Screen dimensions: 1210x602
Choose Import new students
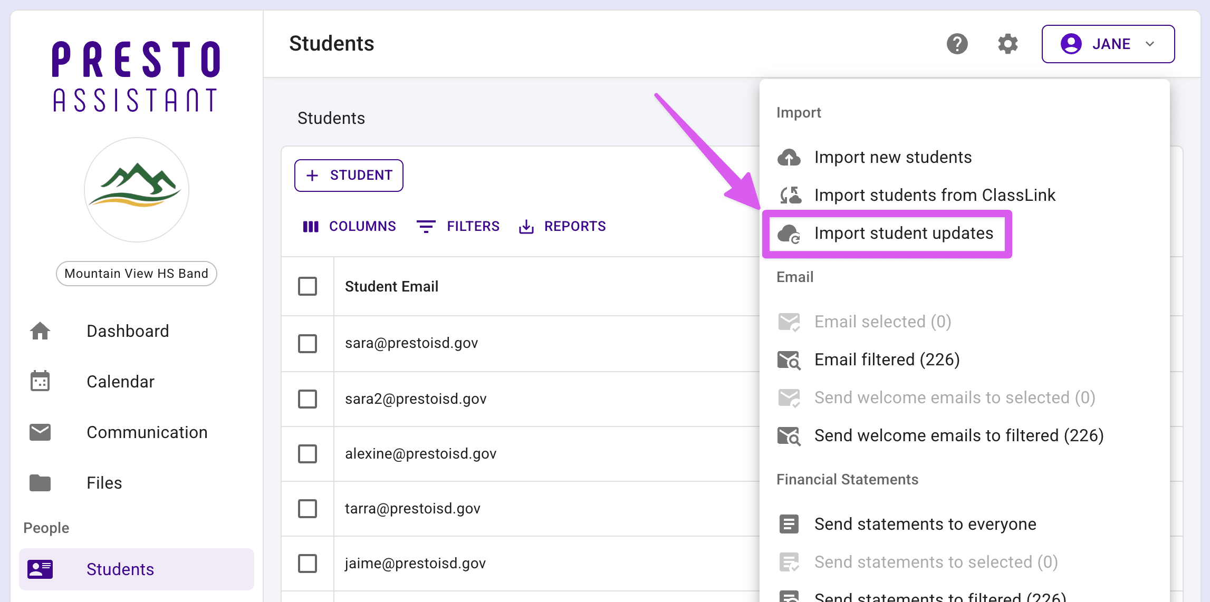(x=893, y=157)
